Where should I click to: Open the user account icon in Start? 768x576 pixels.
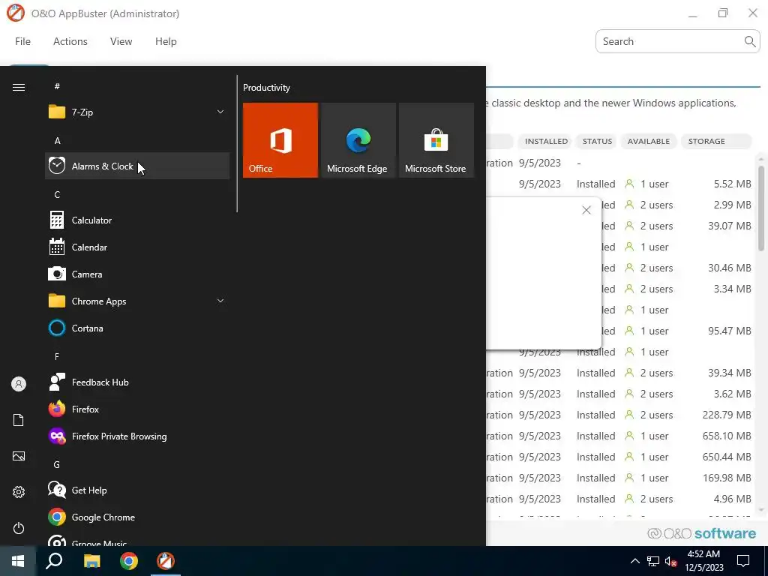pyautogui.click(x=19, y=384)
